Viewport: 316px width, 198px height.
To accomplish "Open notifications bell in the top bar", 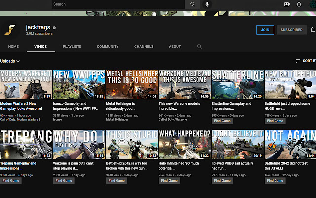I will point(299,4).
